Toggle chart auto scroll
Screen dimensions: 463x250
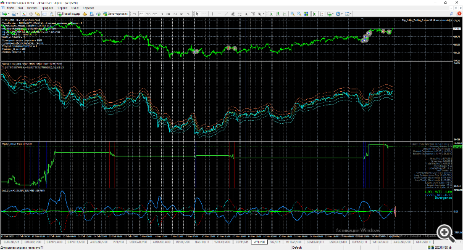314,14
